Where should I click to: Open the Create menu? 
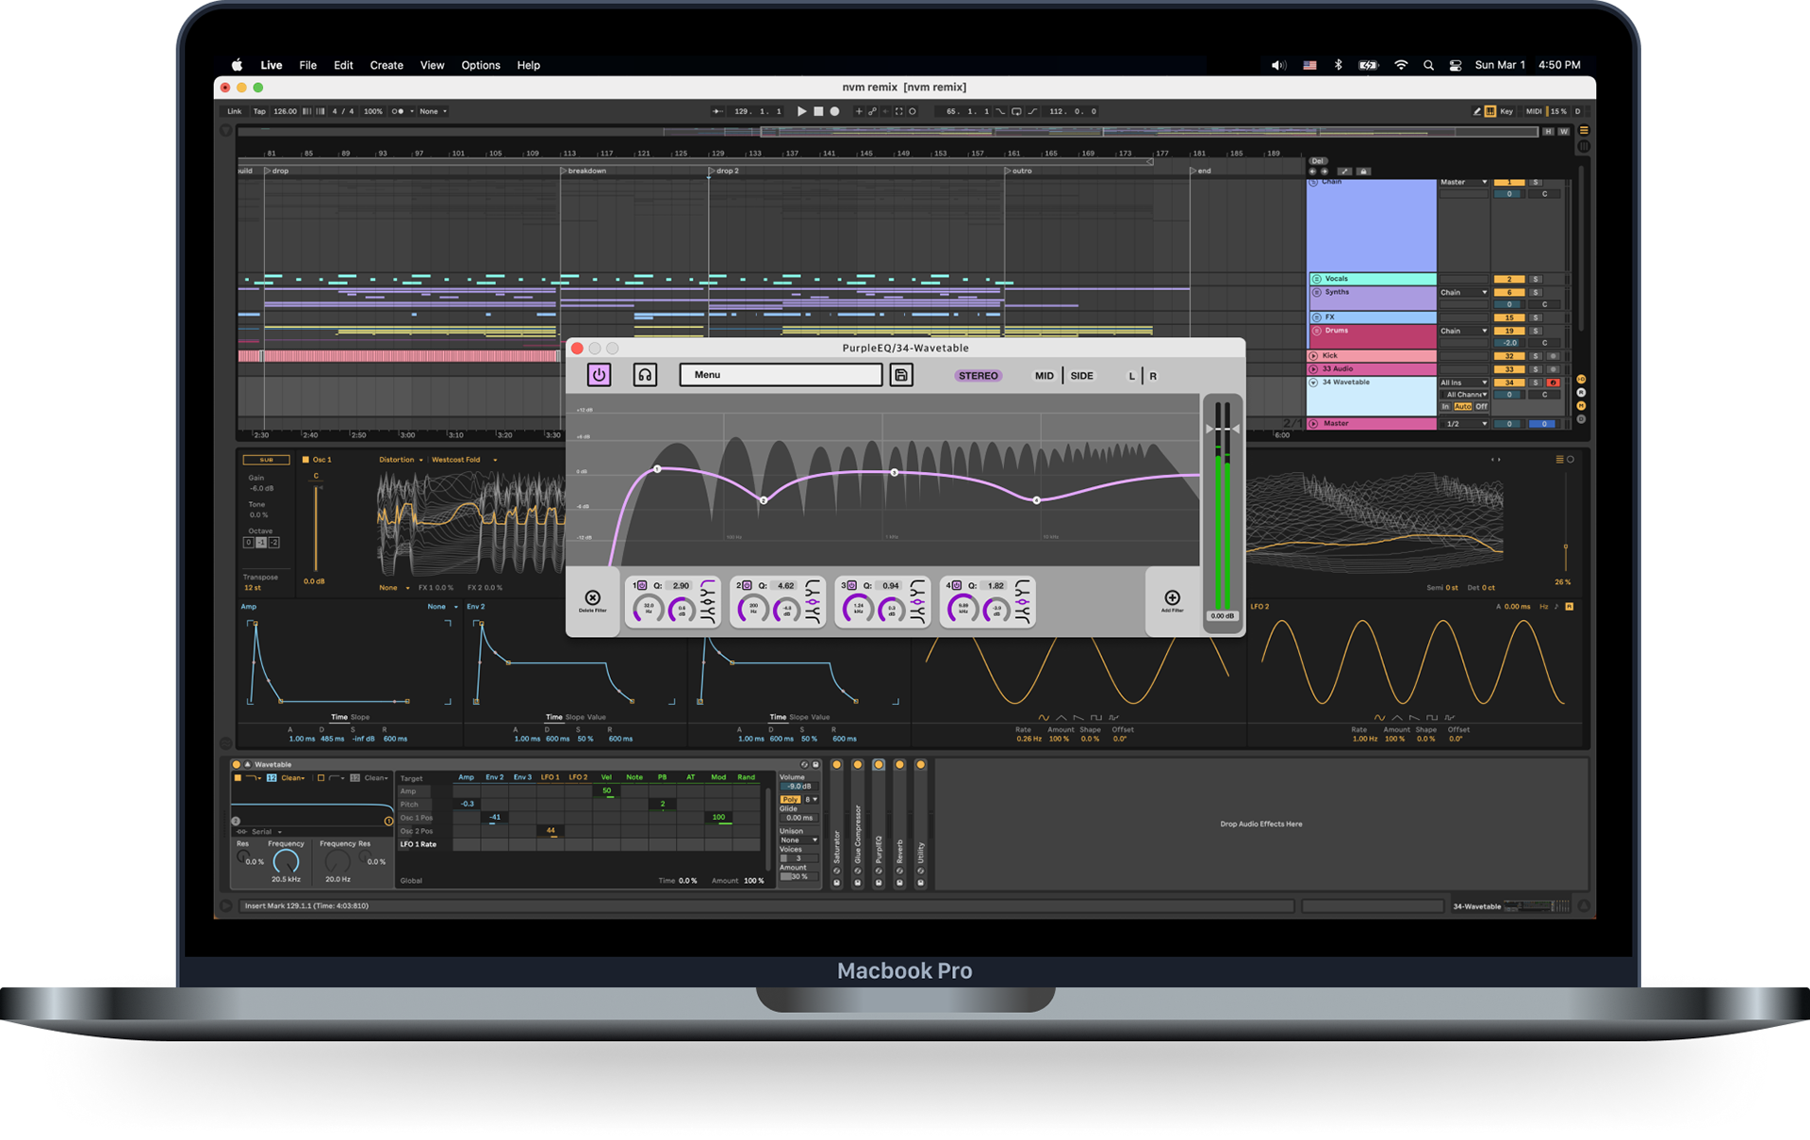click(x=387, y=65)
